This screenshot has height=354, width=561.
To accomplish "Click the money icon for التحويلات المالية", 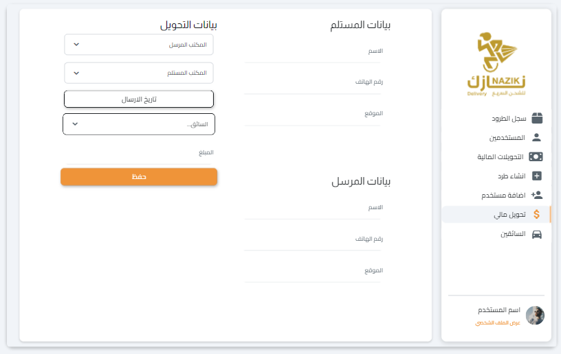I will click(x=536, y=156).
